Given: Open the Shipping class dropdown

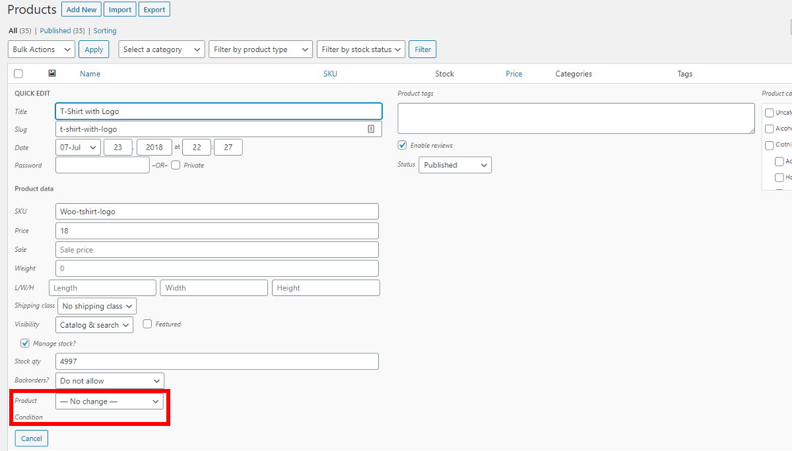Looking at the screenshot, I should tap(97, 305).
